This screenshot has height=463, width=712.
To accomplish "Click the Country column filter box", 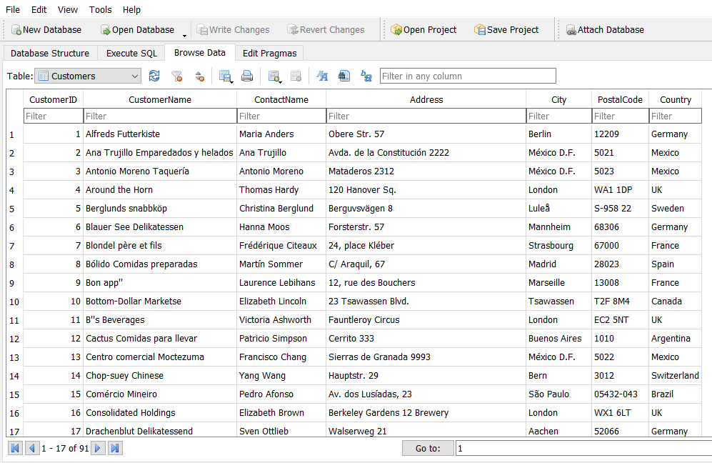I will click(x=675, y=116).
